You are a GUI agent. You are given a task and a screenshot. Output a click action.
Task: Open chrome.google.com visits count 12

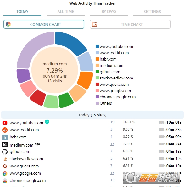coord(112,180)
